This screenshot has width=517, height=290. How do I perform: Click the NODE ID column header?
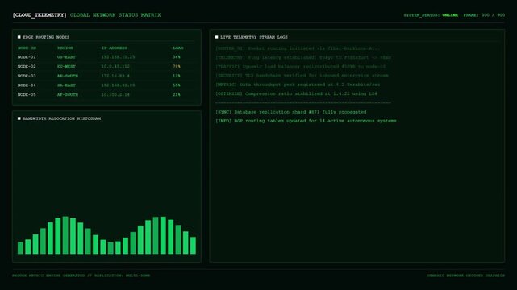(27, 48)
